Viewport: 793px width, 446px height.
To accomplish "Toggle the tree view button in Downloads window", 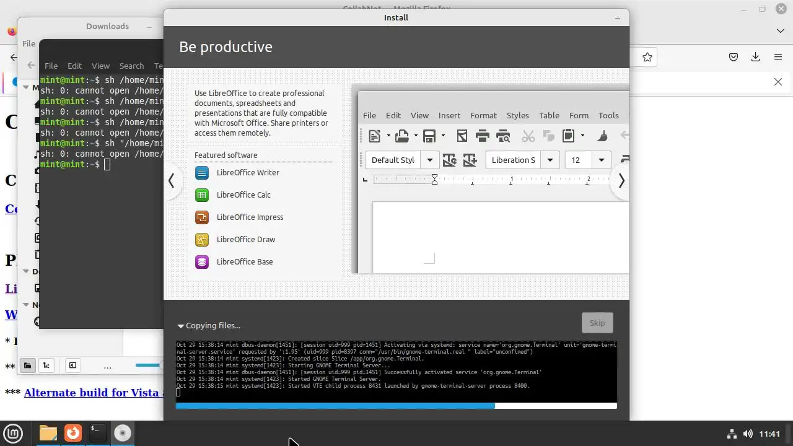I will click(x=46, y=365).
